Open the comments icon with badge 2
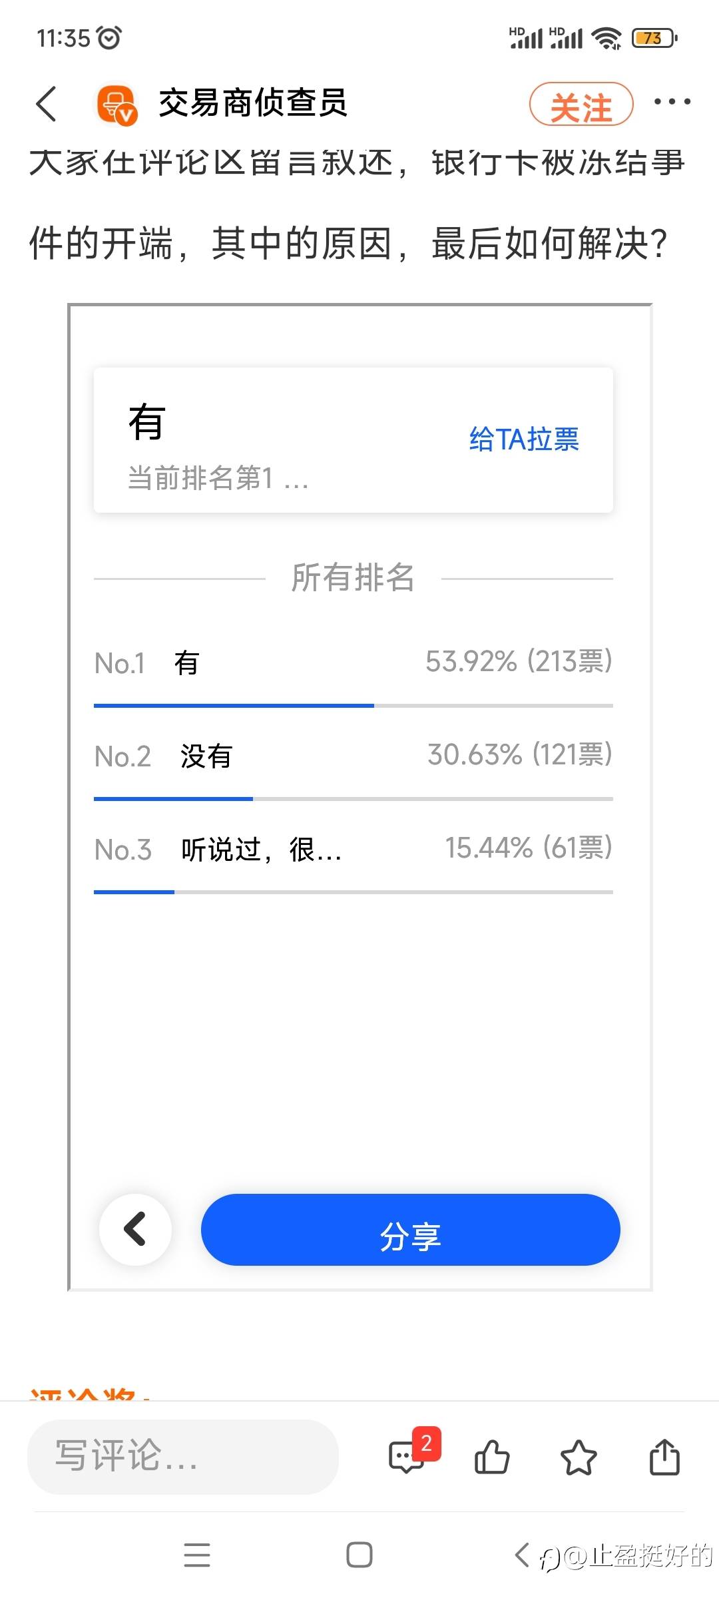This screenshot has width=719, height=1598. pyautogui.click(x=407, y=1458)
